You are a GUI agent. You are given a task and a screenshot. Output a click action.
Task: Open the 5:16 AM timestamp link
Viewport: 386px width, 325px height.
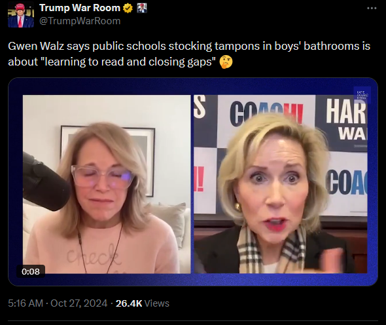point(26,303)
